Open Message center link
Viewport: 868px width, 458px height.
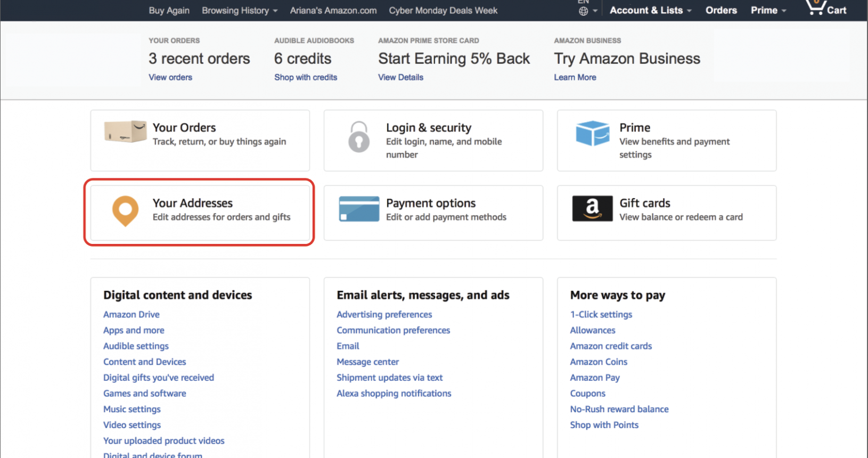click(x=368, y=362)
